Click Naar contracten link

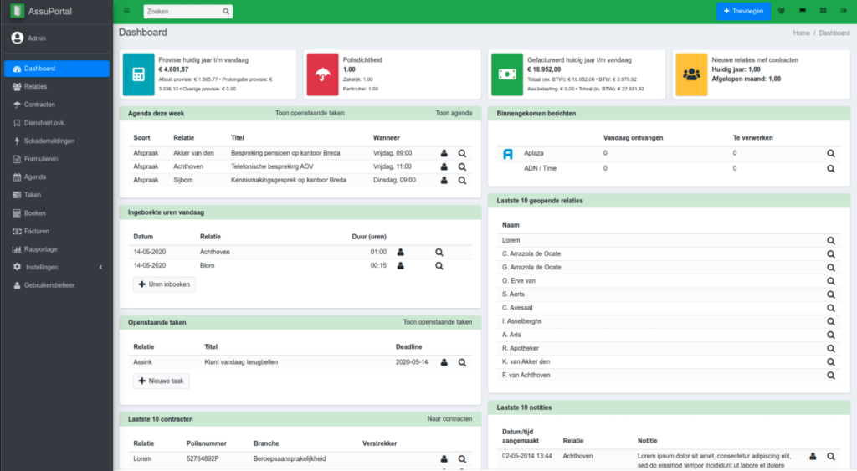tap(449, 419)
